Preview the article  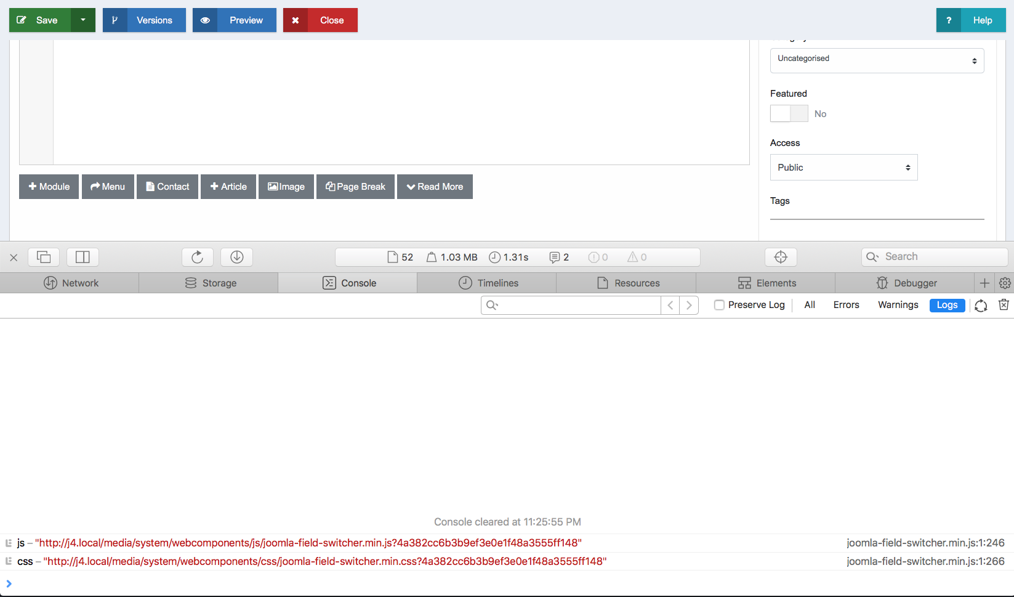click(235, 20)
